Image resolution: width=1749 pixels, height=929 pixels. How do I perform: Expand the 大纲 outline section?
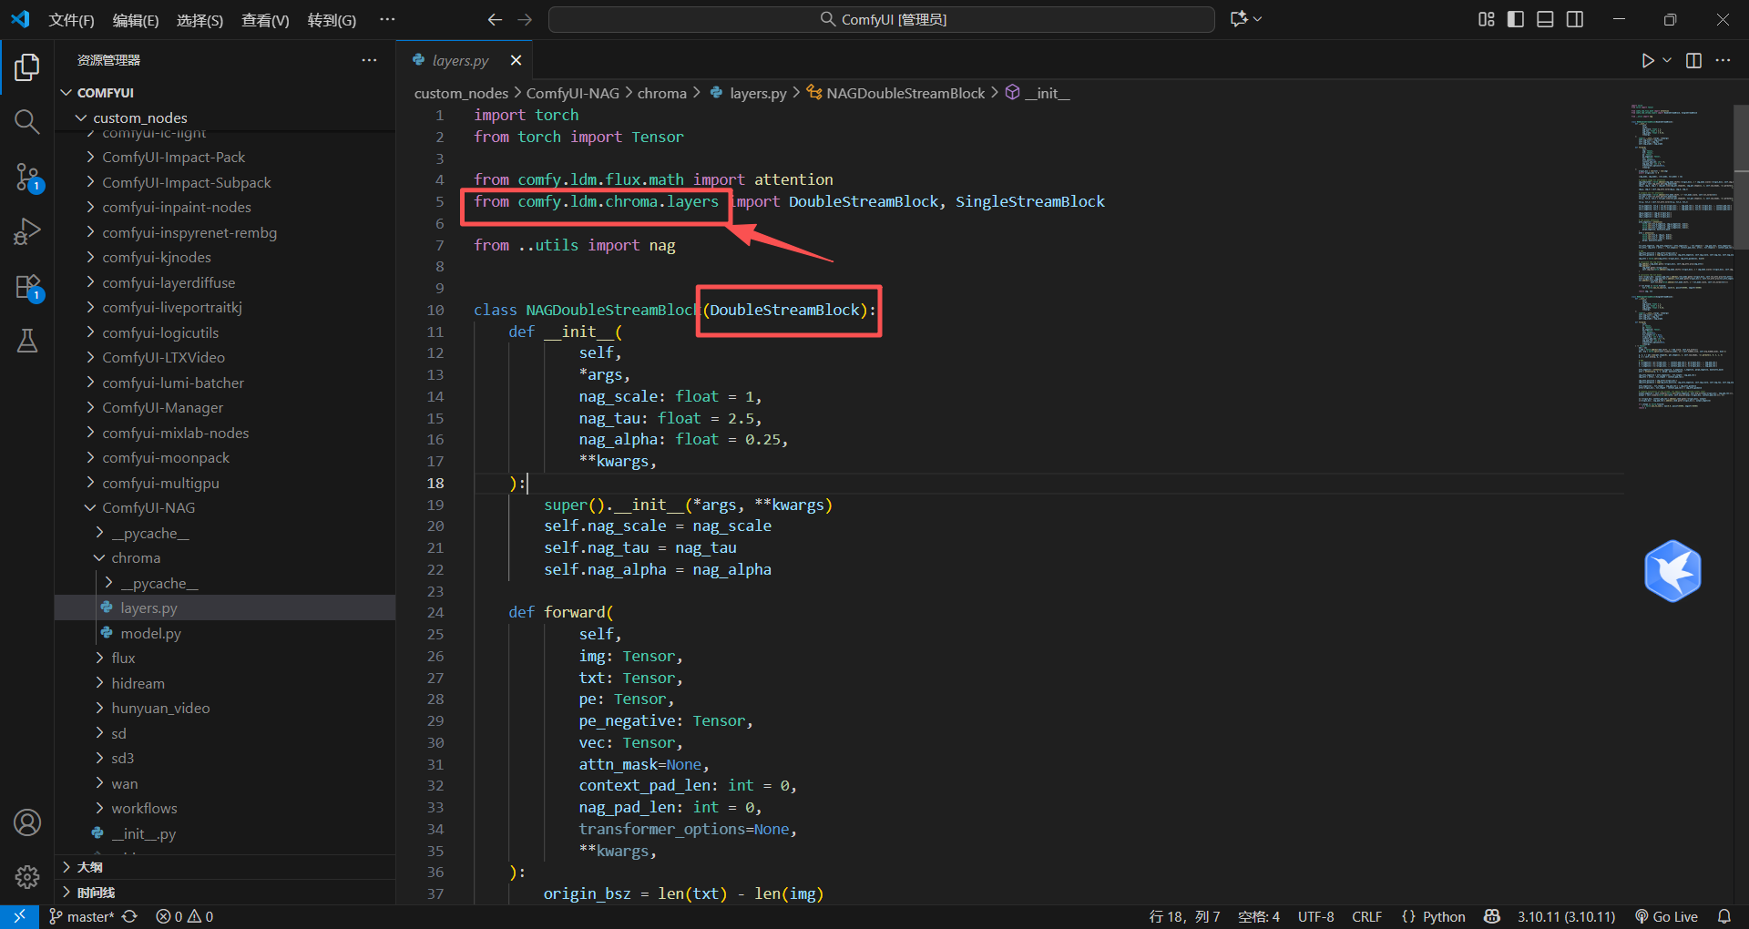(x=225, y=867)
